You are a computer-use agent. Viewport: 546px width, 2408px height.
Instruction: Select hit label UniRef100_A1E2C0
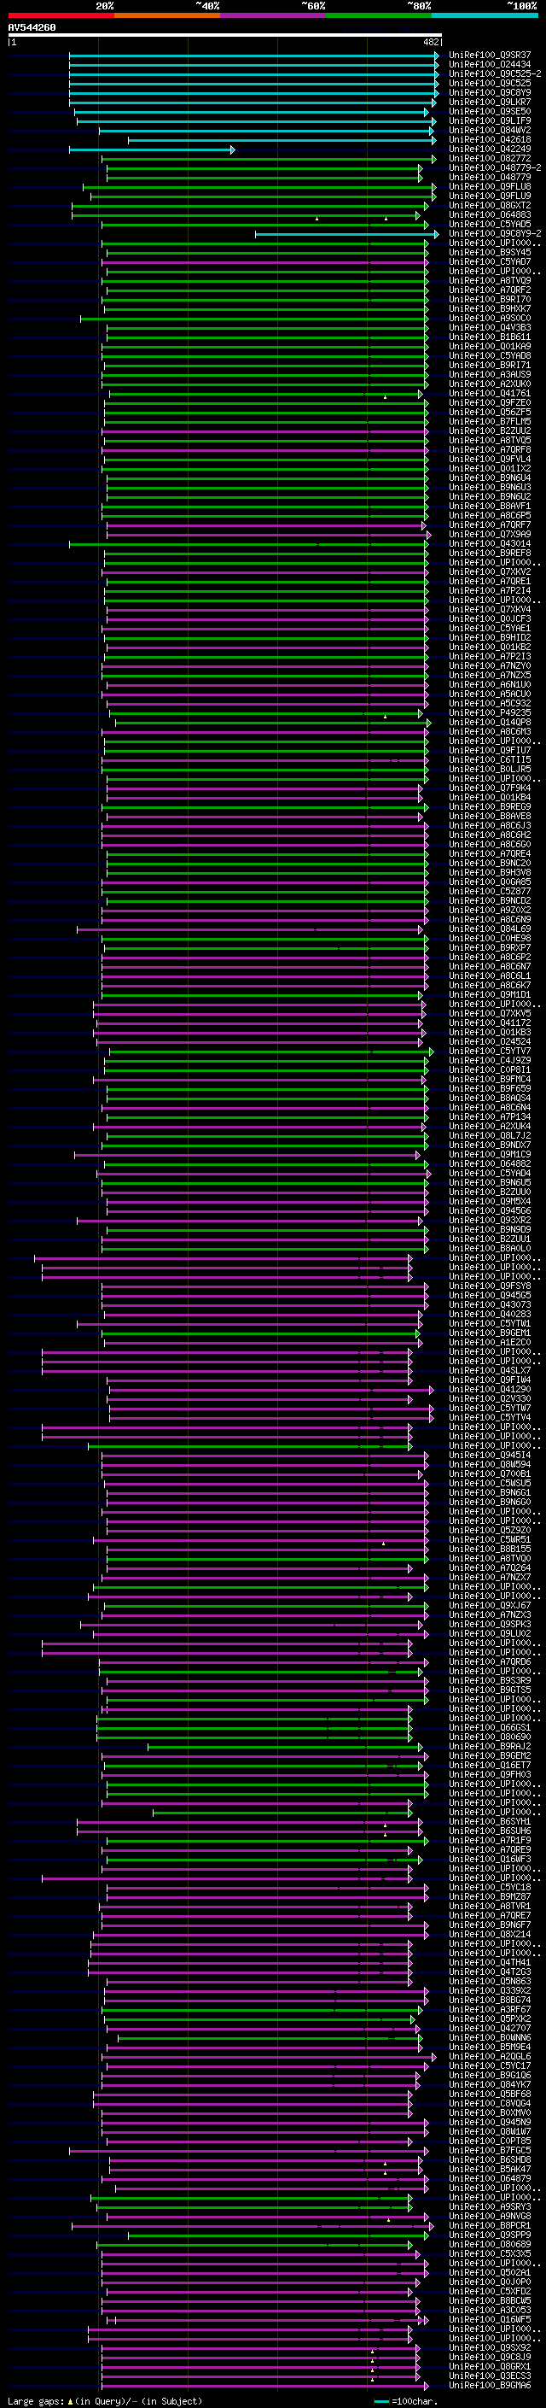coord(490,1342)
